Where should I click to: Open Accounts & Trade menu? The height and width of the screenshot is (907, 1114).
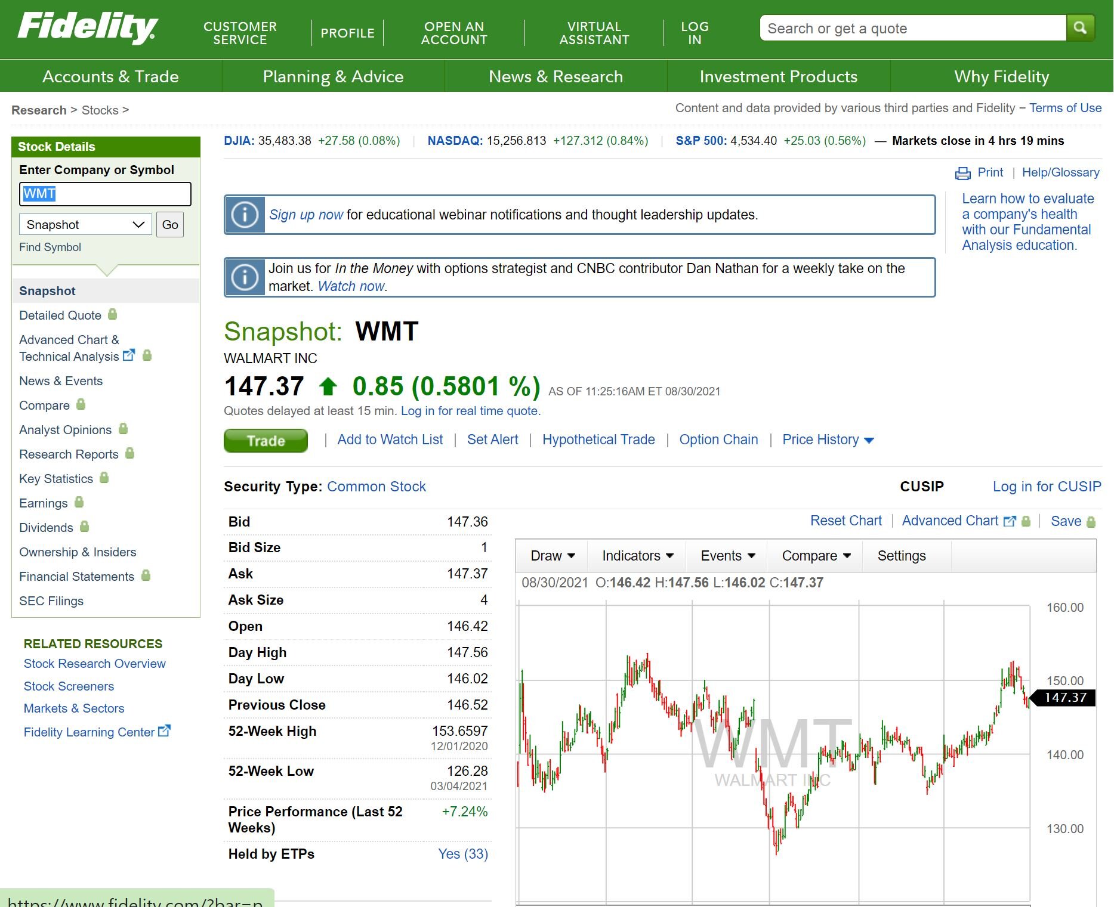point(111,76)
